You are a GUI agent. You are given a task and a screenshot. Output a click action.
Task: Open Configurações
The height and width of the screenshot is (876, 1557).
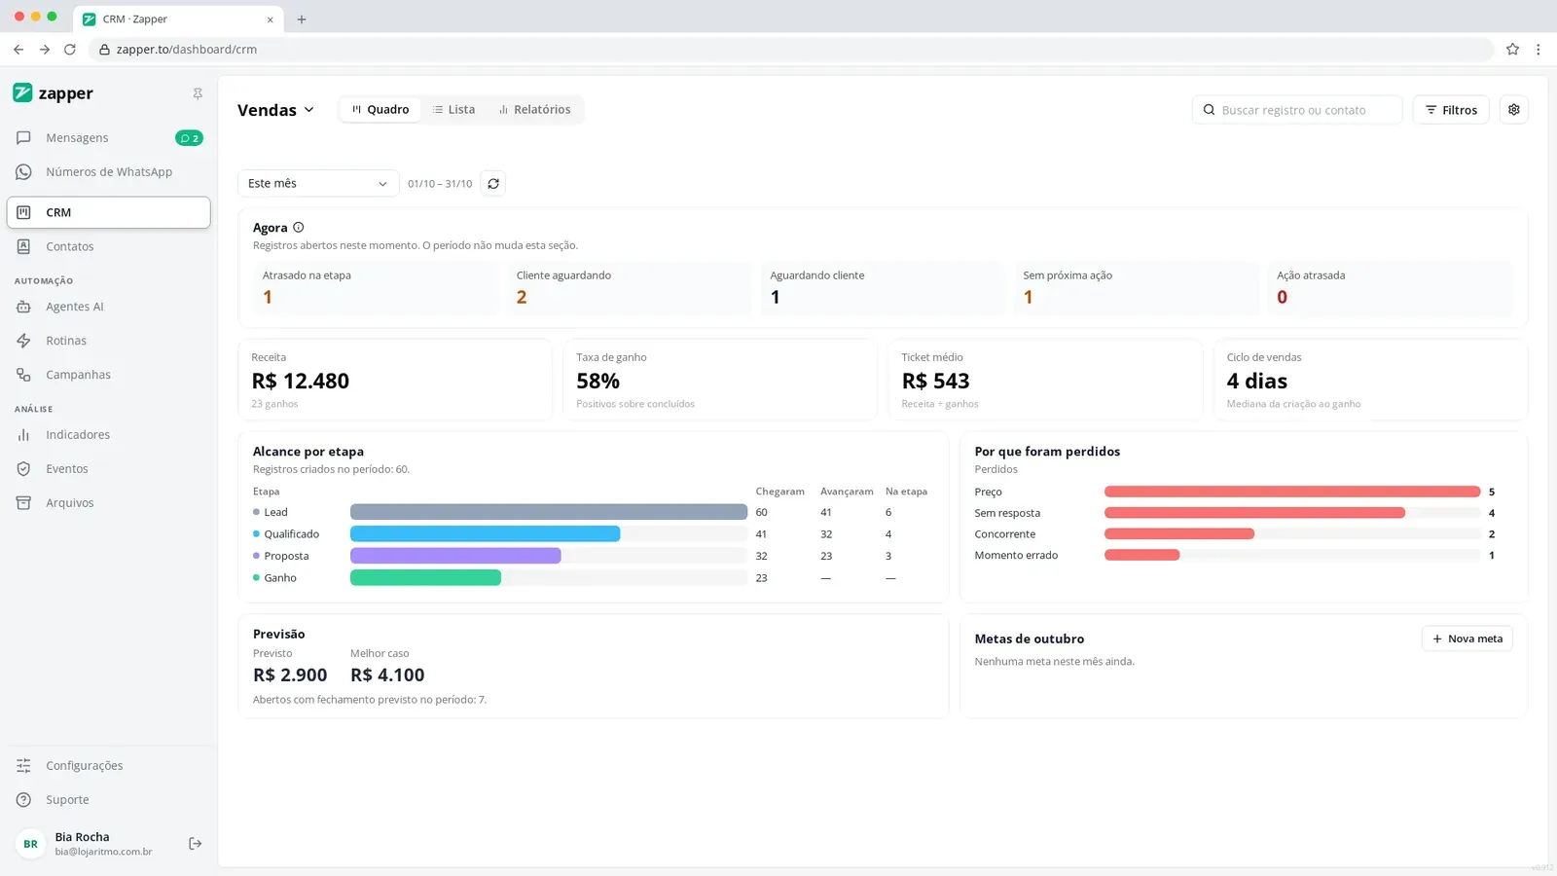(108, 765)
